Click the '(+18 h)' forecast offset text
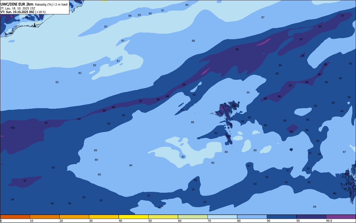356x223 pixels. [40, 12]
